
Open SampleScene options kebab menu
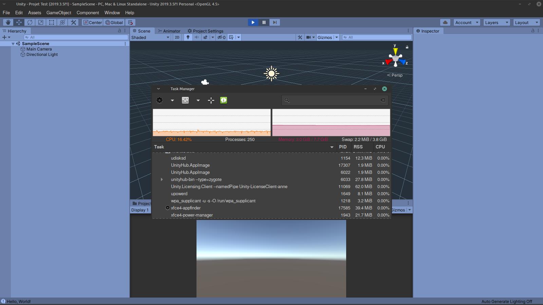point(125,44)
